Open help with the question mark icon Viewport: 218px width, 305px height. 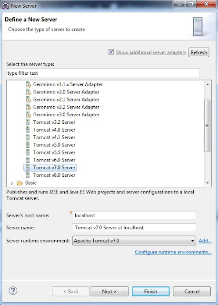(13, 291)
